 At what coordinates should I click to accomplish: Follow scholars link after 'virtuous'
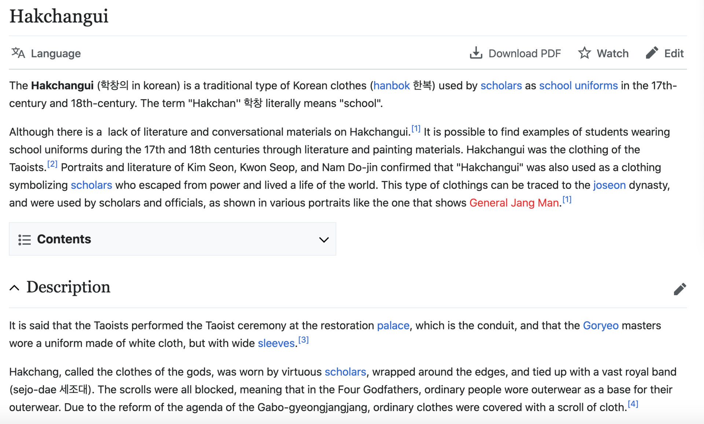(345, 372)
